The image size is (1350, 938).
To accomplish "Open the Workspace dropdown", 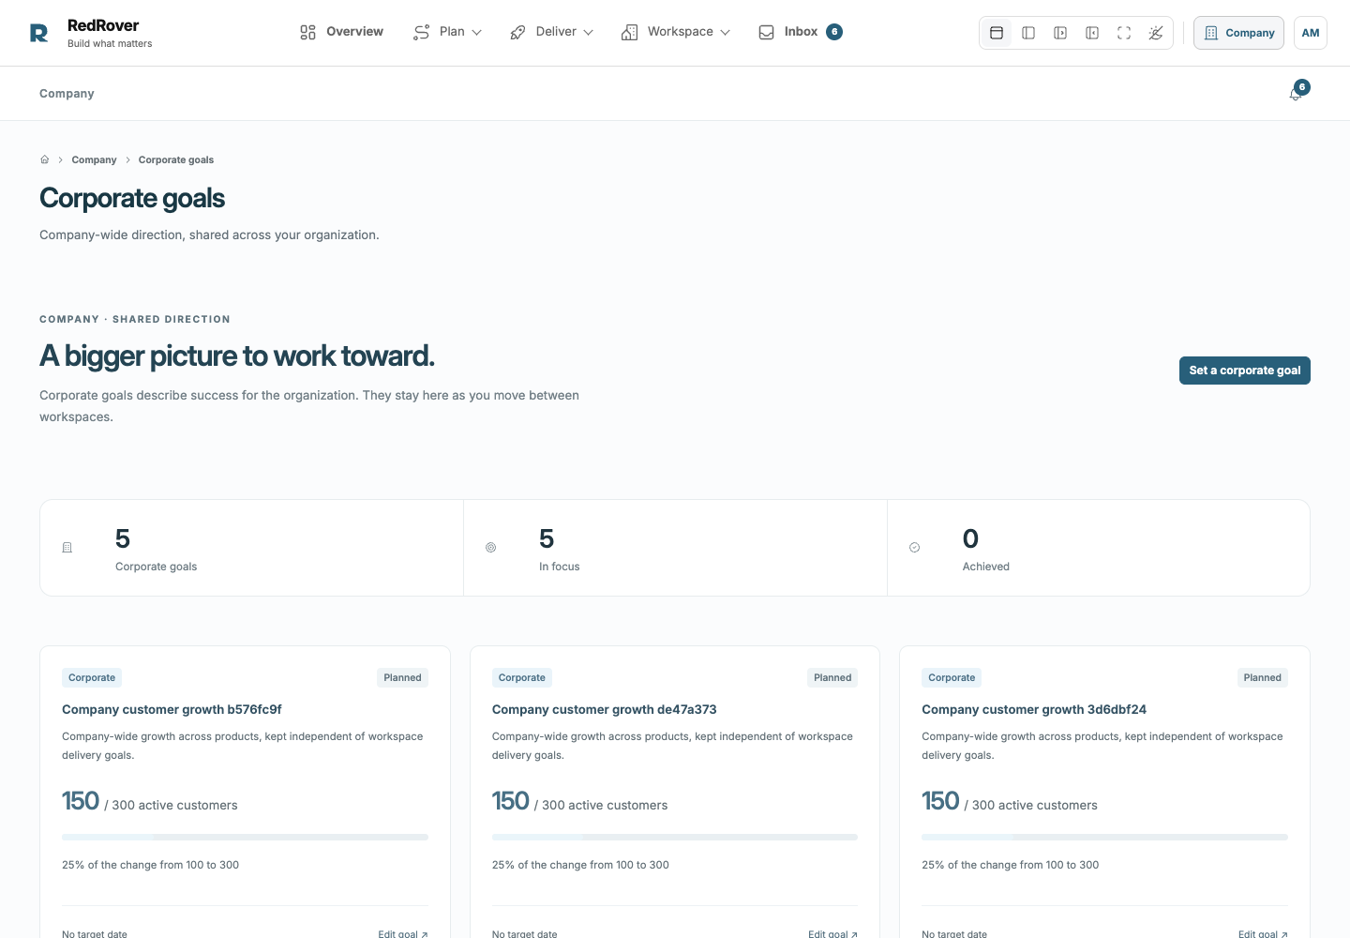I will pyautogui.click(x=676, y=32).
